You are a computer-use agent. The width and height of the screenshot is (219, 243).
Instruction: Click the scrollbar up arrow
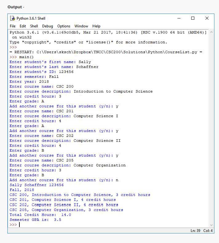click(x=211, y=32)
